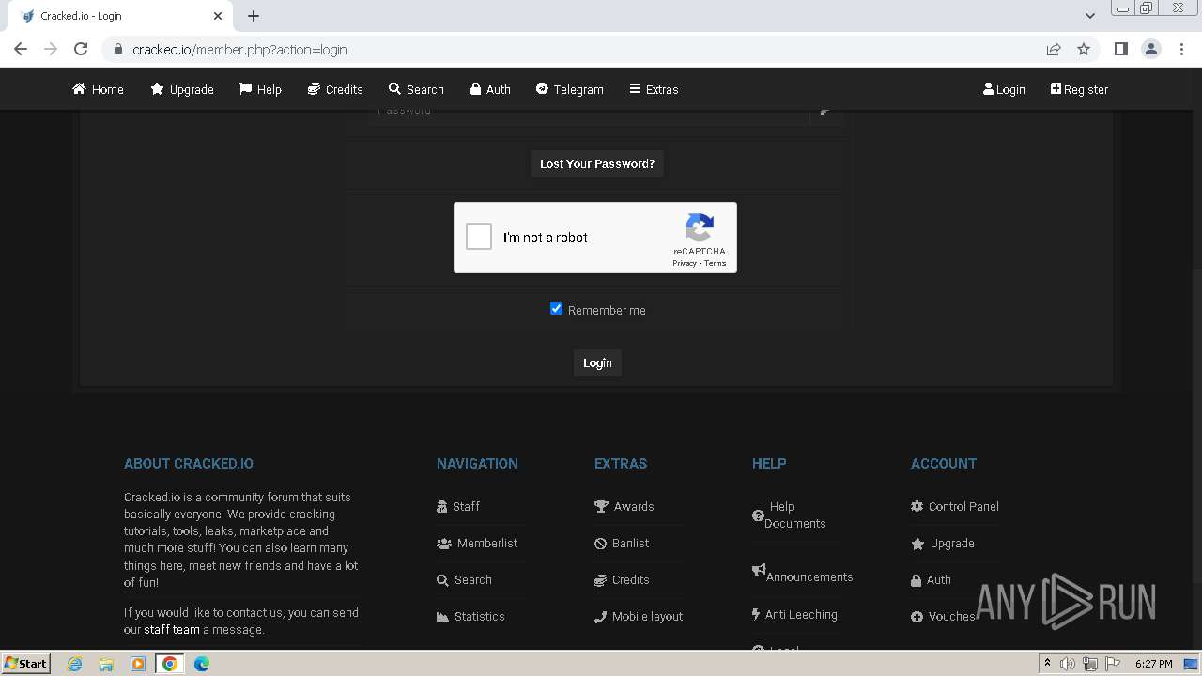Open the Home navigation link
1202x676 pixels.
coord(98,89)
